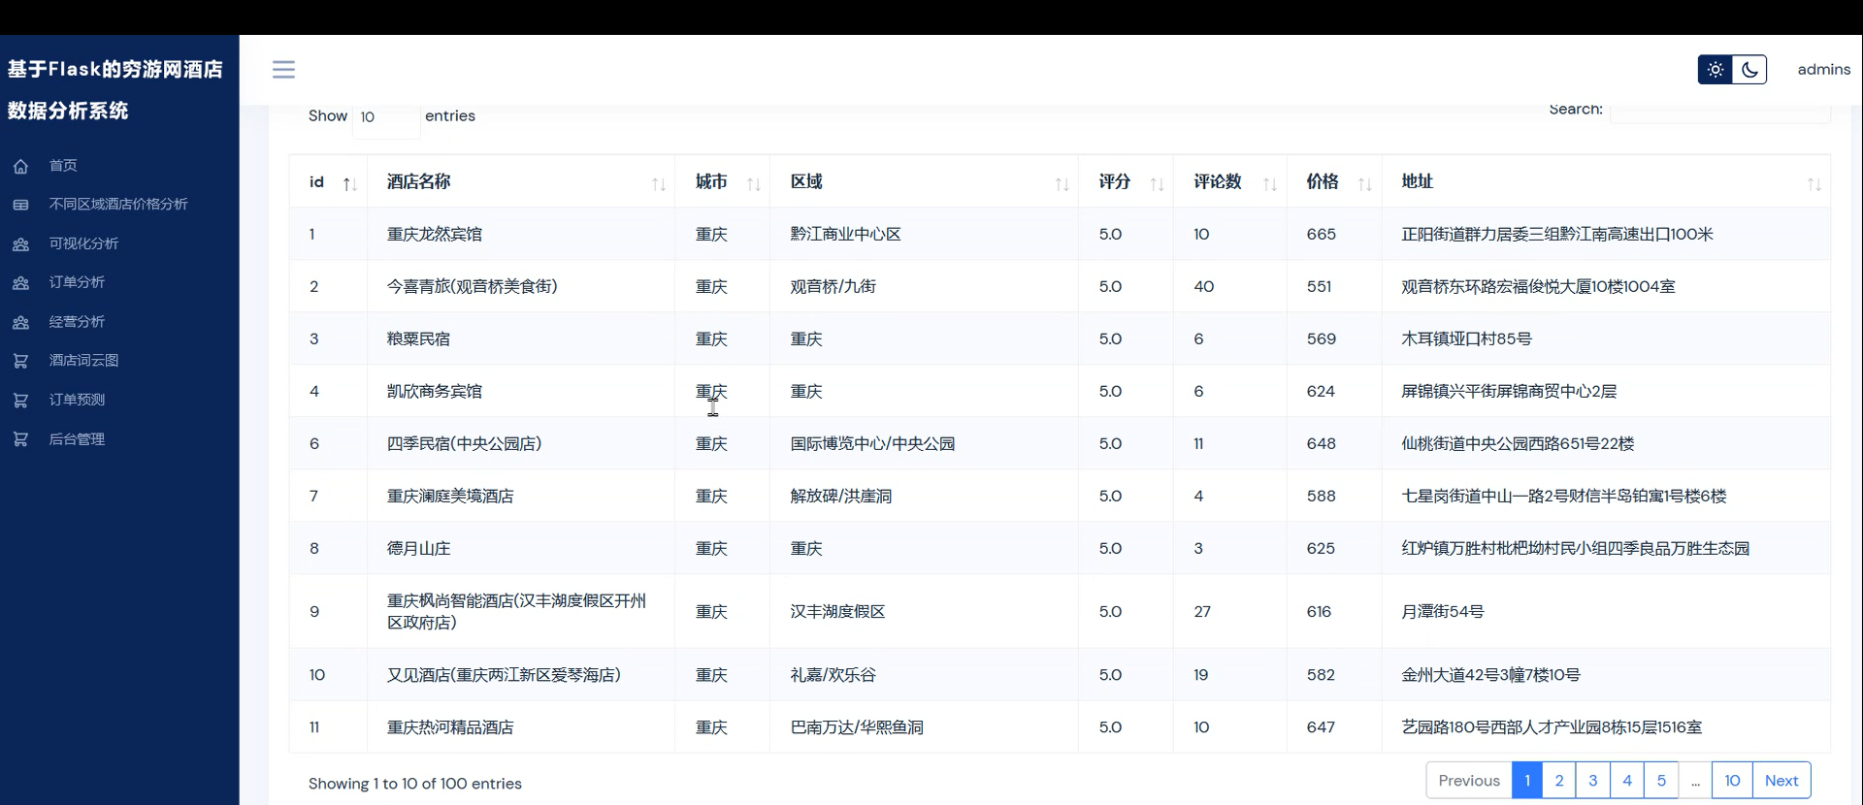
Task: Go to pagination page 5
Action: coord(1661,781)
